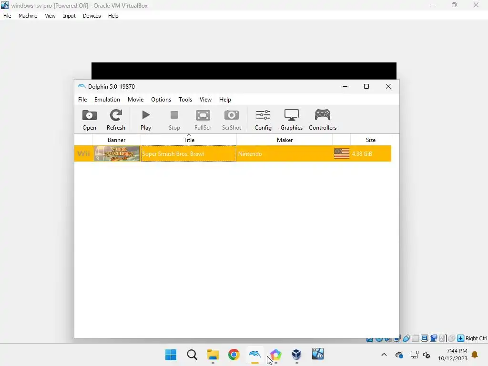Start emulation with the Play button

pos(146,120)
